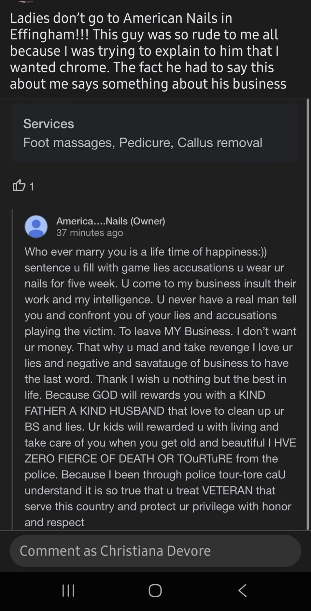The width and height of the screenshot is (311, 611).
Task: Tap the 'Foot massages, Pedicure, Callus removal' line
Action: tap(143, 142)
